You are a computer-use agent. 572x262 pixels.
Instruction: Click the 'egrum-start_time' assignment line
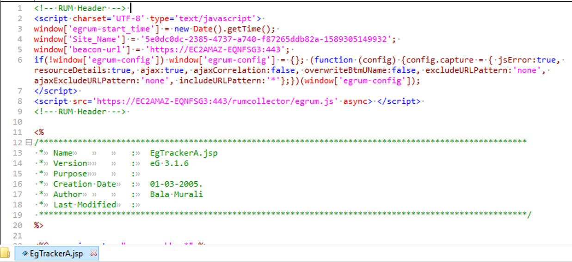(154, 29)
